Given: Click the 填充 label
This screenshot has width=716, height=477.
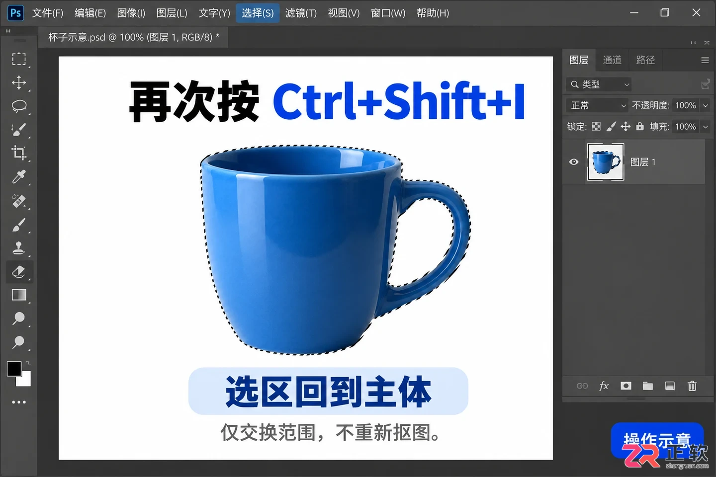Looking at the screenshot, I should coord(660,127).
